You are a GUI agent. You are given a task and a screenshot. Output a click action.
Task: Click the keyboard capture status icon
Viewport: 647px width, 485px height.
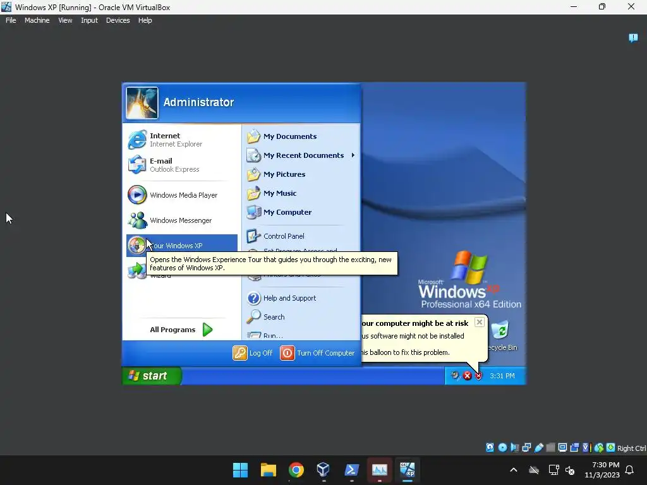[x=611, y=448]
